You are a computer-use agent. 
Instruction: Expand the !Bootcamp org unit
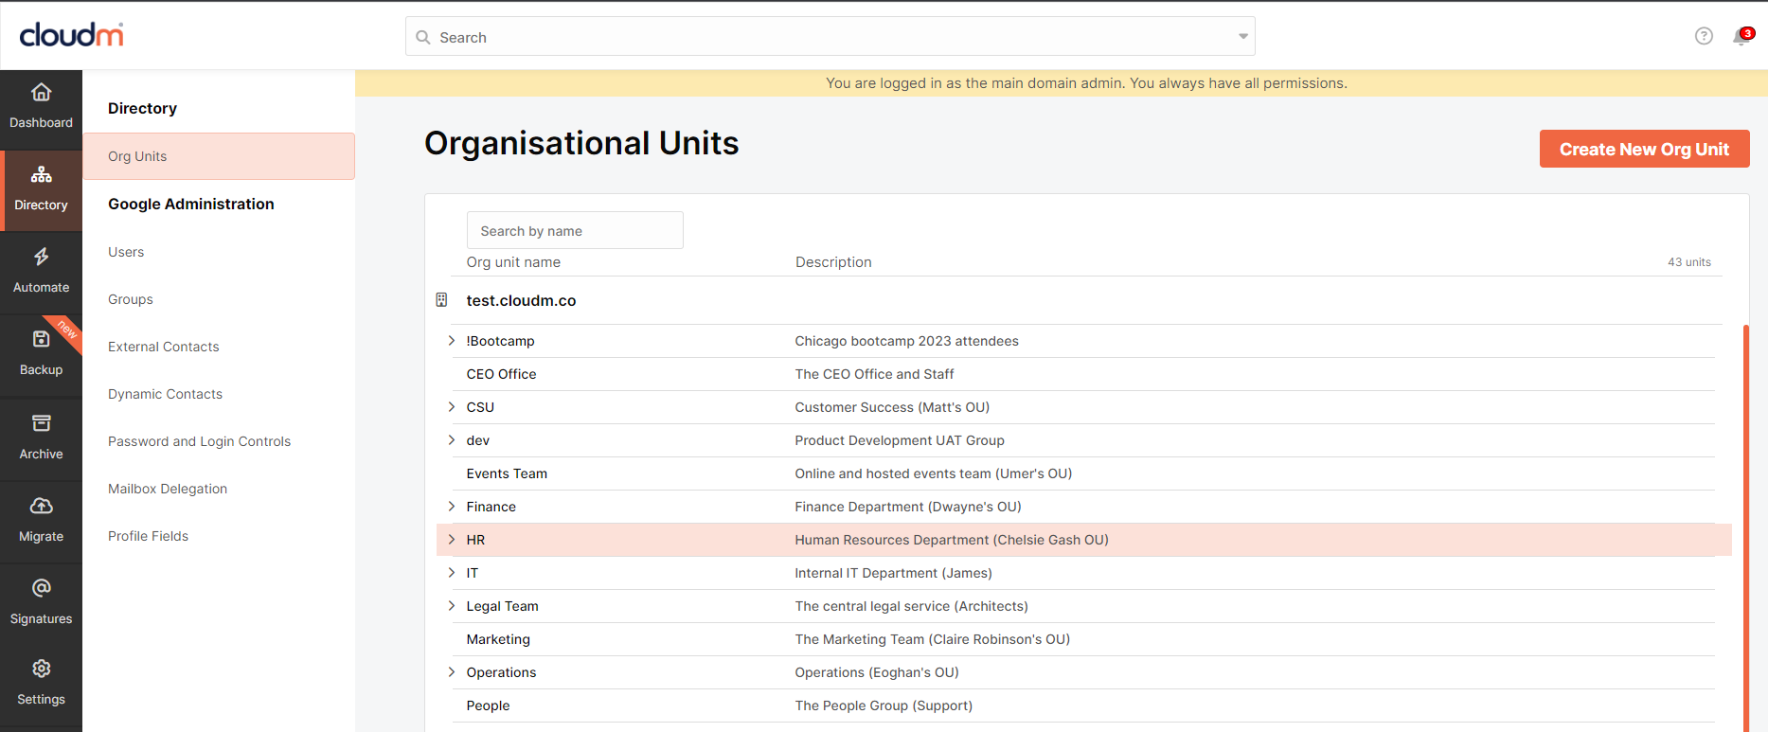(x=451, y=341)
